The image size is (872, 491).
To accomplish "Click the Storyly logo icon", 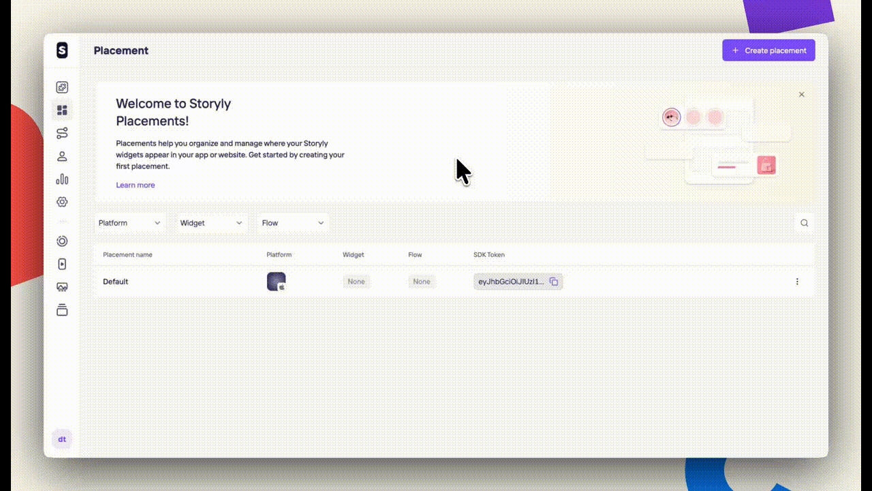I will click(62, 50).
